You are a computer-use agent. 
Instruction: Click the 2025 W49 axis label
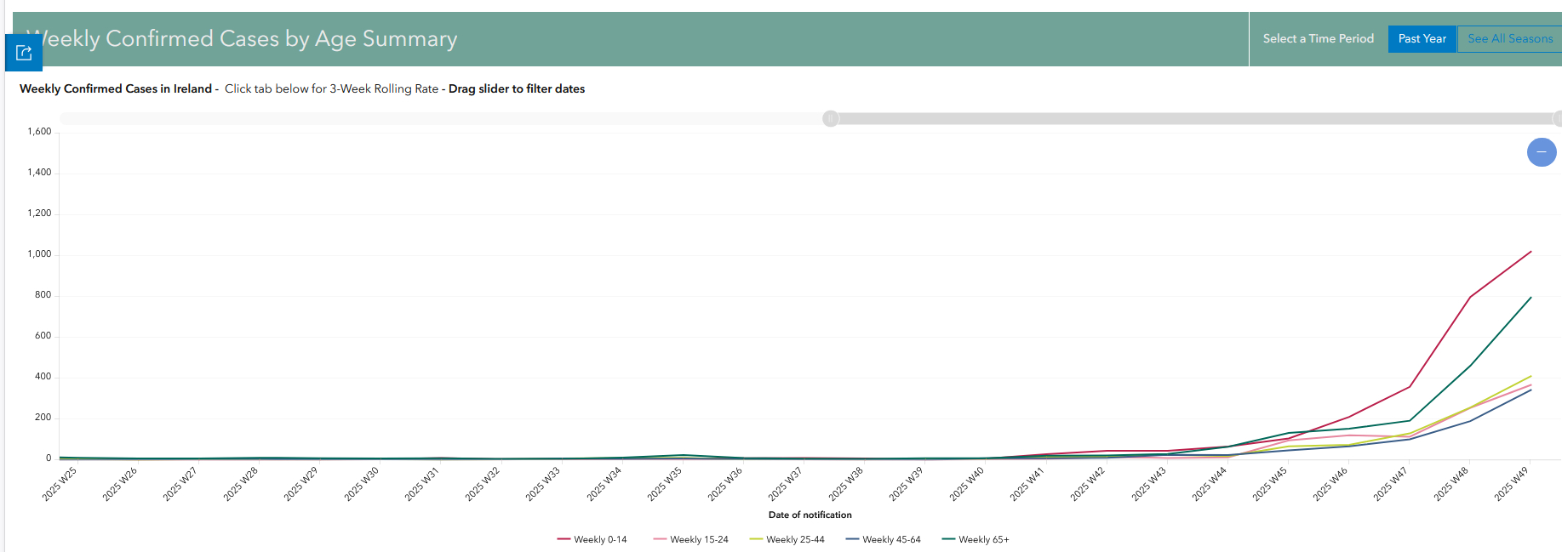1512,484
